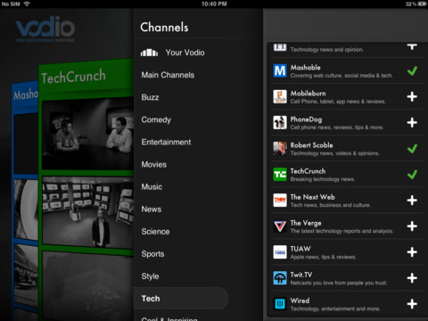Tap the Mashable channel title text
The width and height of the screenshot is (428, 321).
point(305,68)
